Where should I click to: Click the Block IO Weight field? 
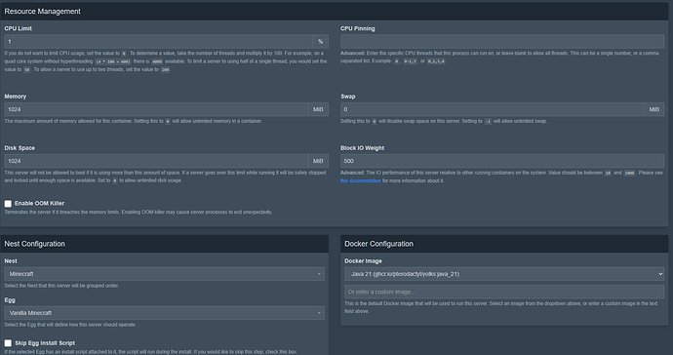click(x=502, y=161)
